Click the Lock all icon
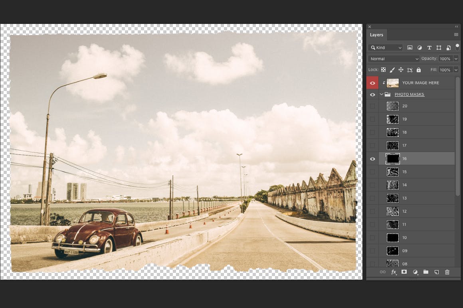The image size is (463, 308). (418, 70)
